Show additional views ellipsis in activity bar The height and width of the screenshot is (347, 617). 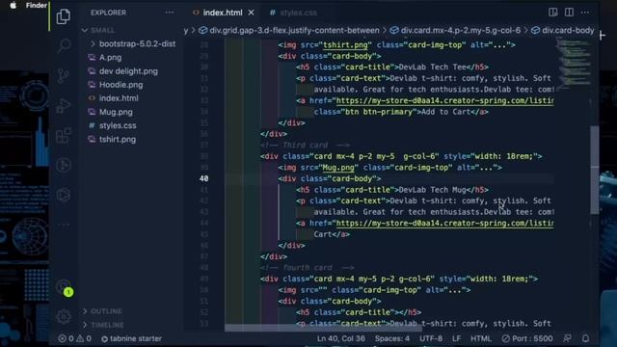64,225
